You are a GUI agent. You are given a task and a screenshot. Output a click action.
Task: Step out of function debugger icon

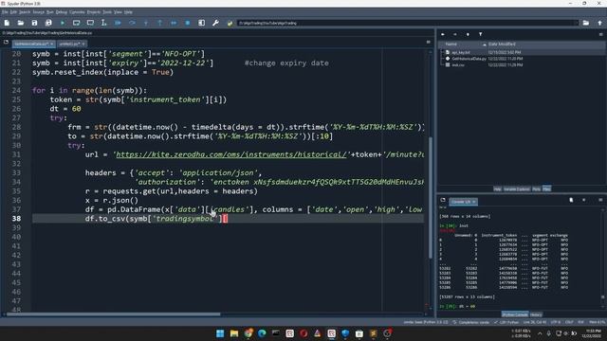(x=160, y=23)
